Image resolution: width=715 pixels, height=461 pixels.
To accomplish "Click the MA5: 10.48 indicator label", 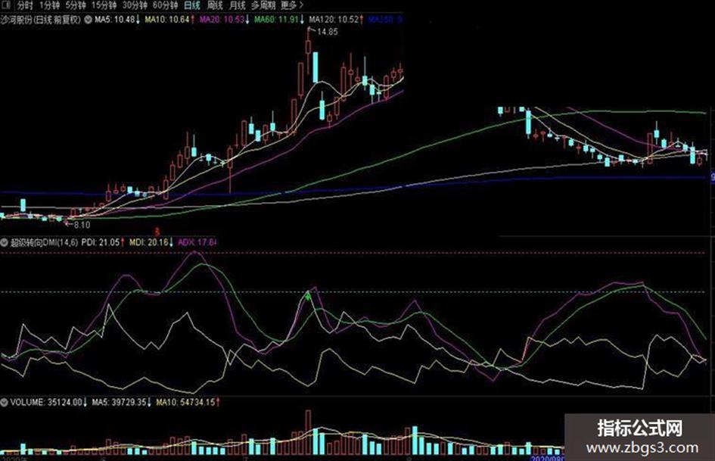I will (x=117, y=20).
